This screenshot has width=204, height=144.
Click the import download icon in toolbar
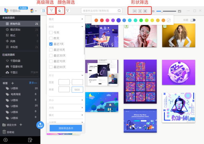[68, 11]
